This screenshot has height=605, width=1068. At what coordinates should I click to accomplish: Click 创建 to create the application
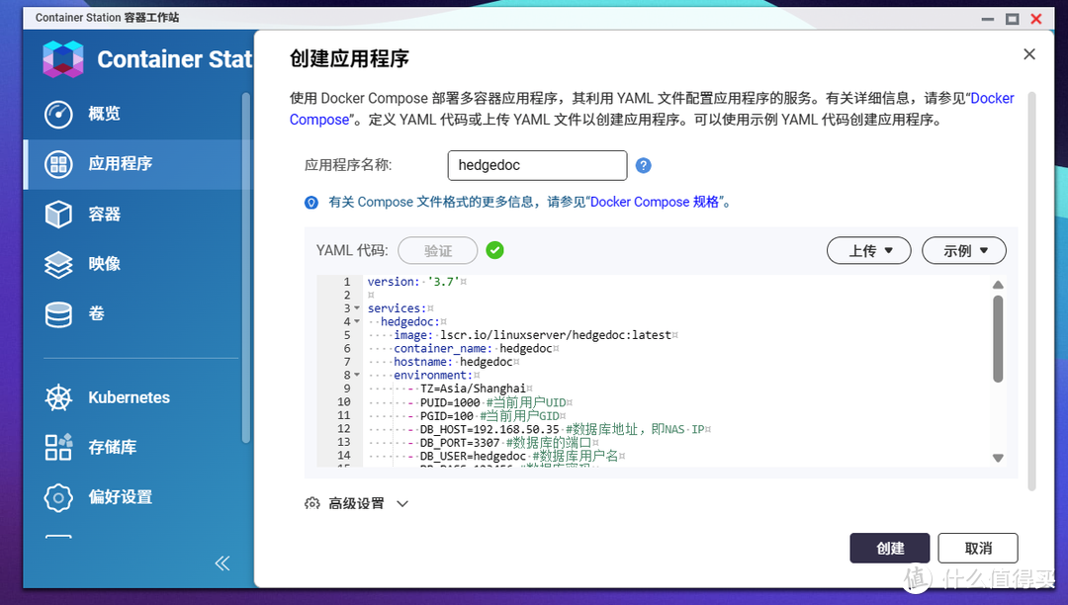[x=889, y=548]
